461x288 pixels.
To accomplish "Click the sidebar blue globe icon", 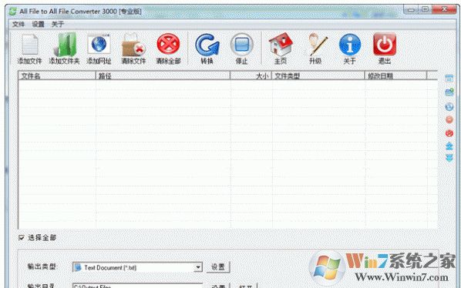I will coord(449,106).
